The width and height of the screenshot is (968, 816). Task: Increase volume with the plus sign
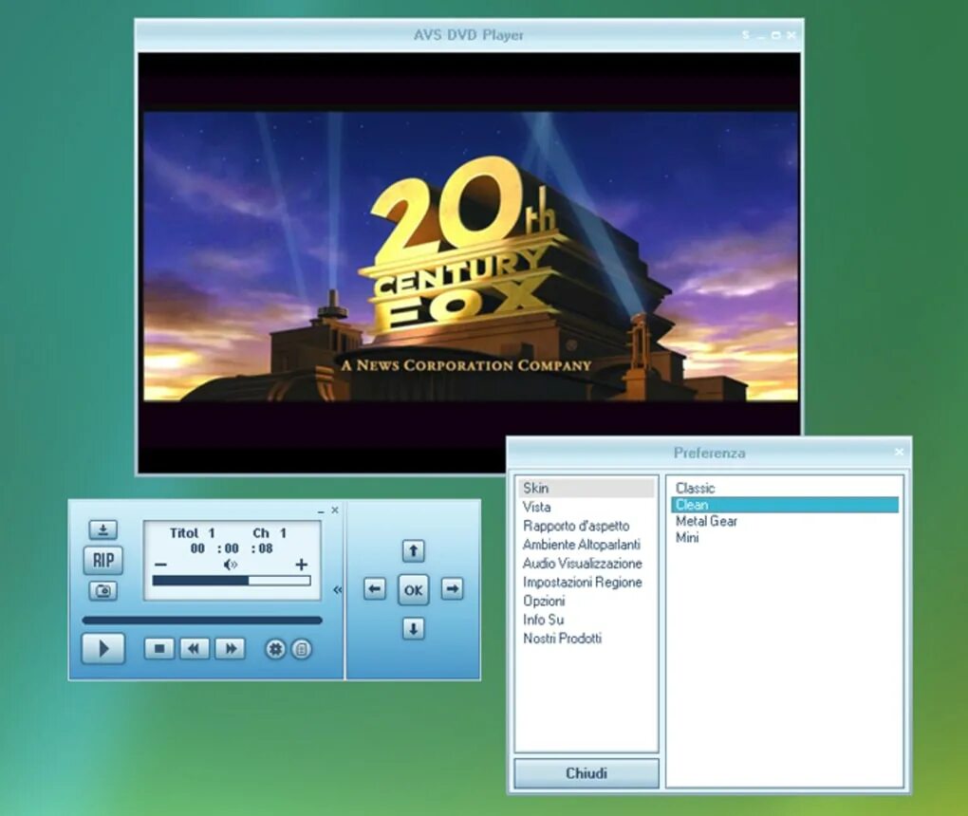301,565
